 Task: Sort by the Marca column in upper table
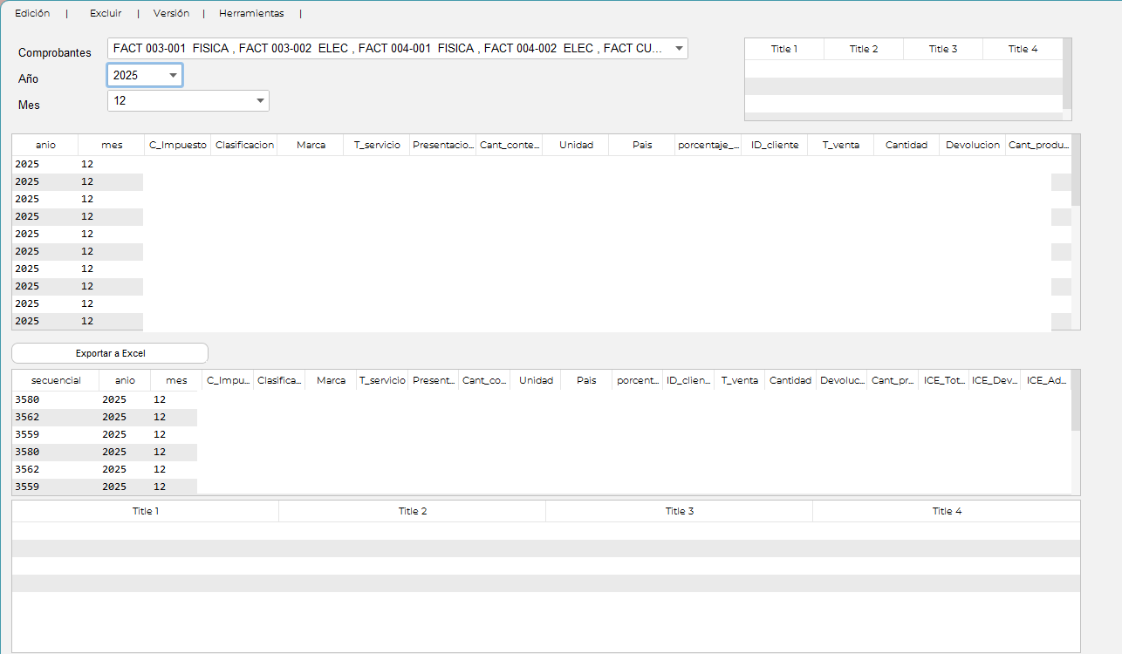pyautogui.click(x=311, y=146)
